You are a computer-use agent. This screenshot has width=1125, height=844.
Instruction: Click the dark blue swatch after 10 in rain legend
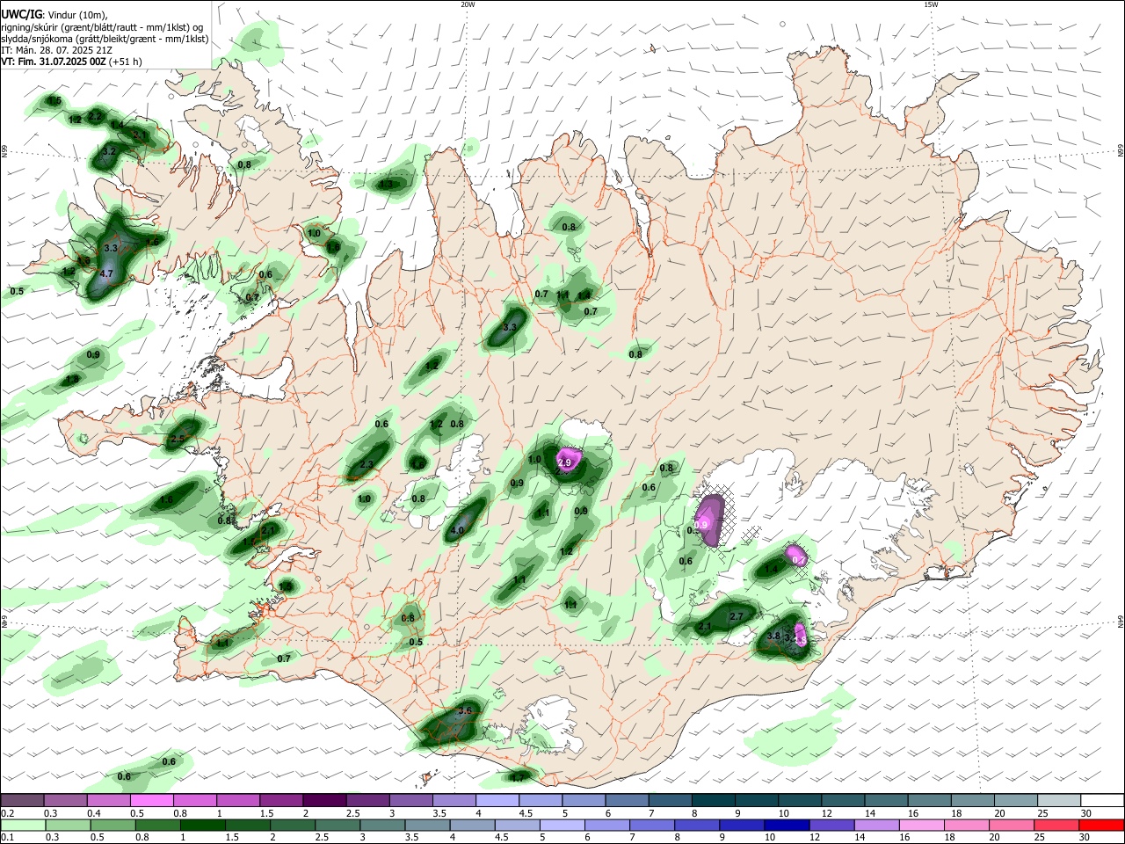point(786,825)
